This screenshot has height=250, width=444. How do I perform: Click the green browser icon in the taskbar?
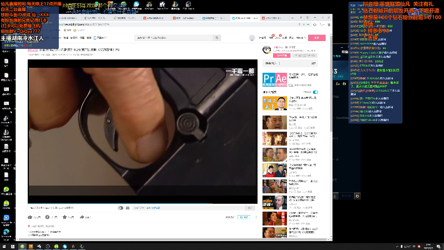pos(22,247)
